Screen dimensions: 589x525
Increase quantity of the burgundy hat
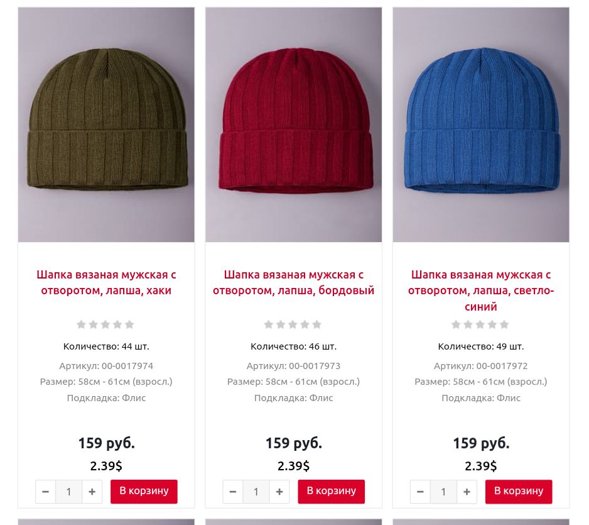point(279,492)
